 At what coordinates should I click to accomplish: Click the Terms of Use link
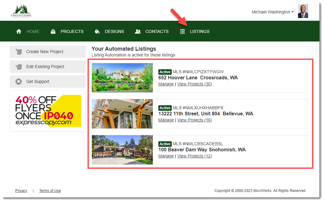pos(50,190)
